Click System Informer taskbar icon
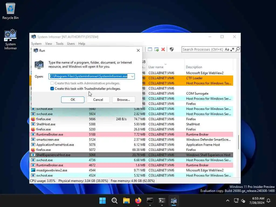Screen dimensions: 276x207 (174, 201)
